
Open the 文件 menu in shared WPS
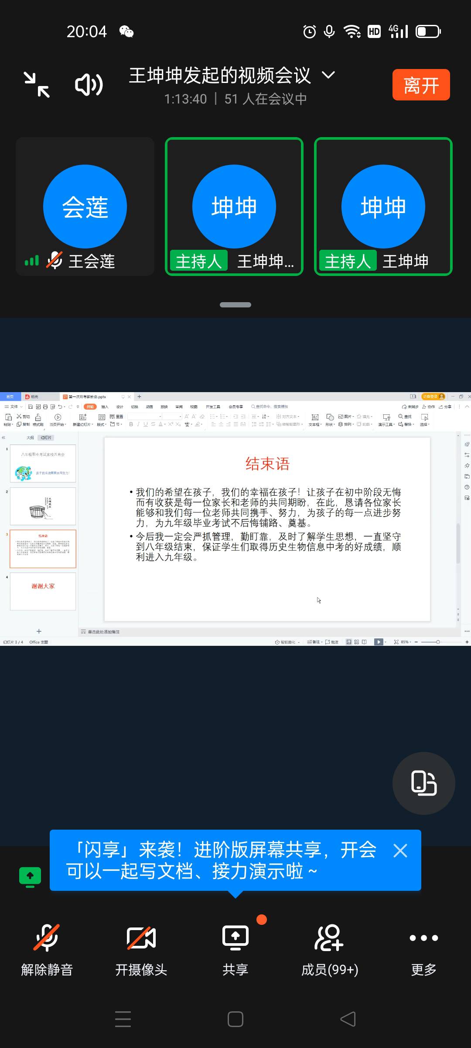(13, 407)
